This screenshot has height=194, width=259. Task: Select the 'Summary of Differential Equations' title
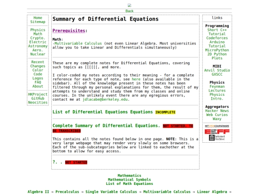point(106,19)
